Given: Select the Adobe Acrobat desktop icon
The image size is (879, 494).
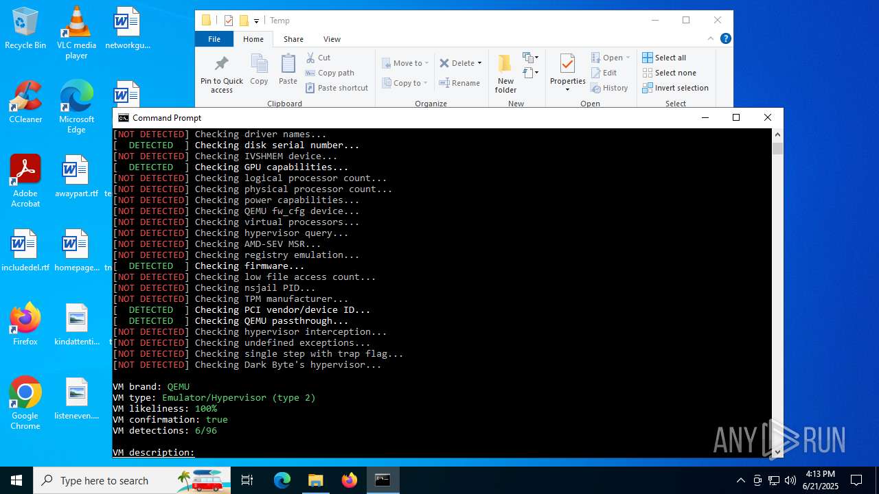Looking at the screenshot, I should 25,181.
